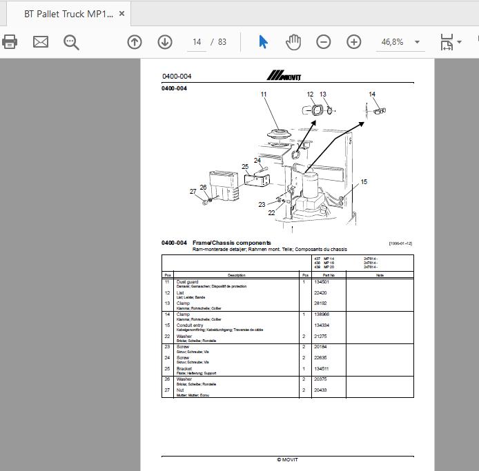Click the 0400-004 page header text
Viewport: 479px width, 471px height.
177,76
